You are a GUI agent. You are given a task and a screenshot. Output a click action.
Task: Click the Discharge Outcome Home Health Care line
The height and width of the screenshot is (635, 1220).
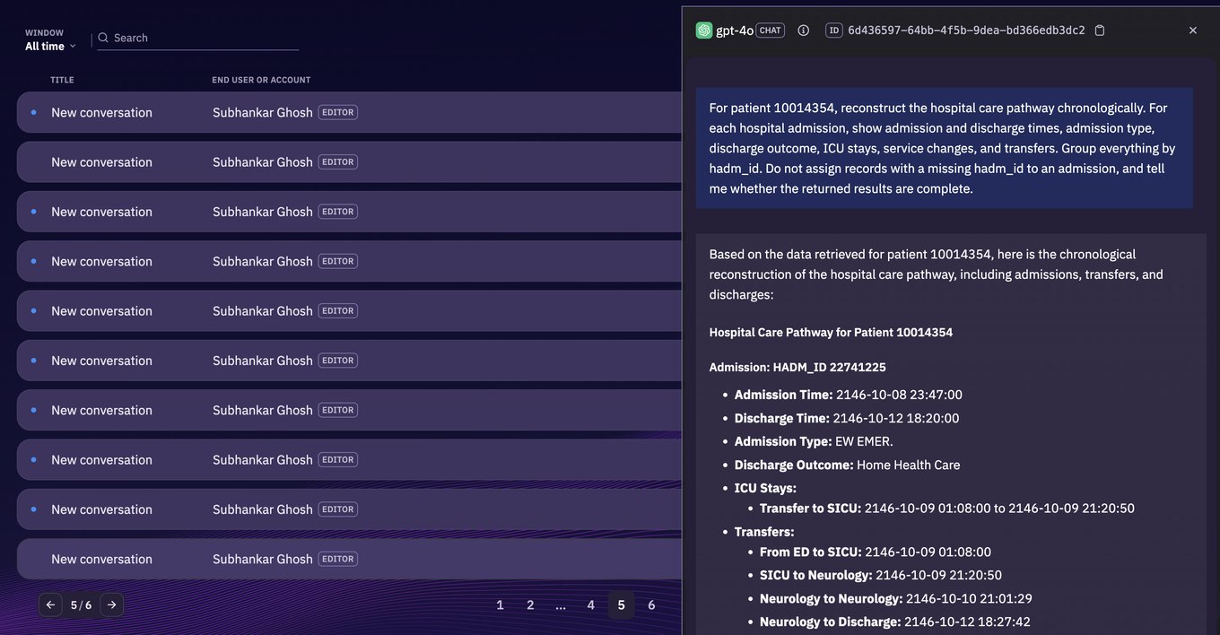(x=848, y=465)
